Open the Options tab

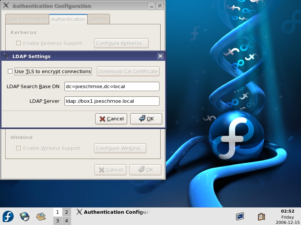pyautogui.click(x=99, y=19)
